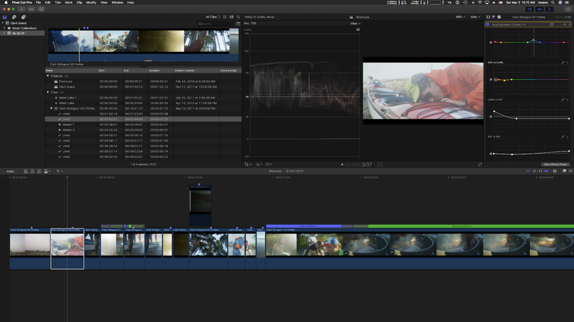Collapse the Projects group in the clip list
Viewport: 574px width, 322px height.
48,75
